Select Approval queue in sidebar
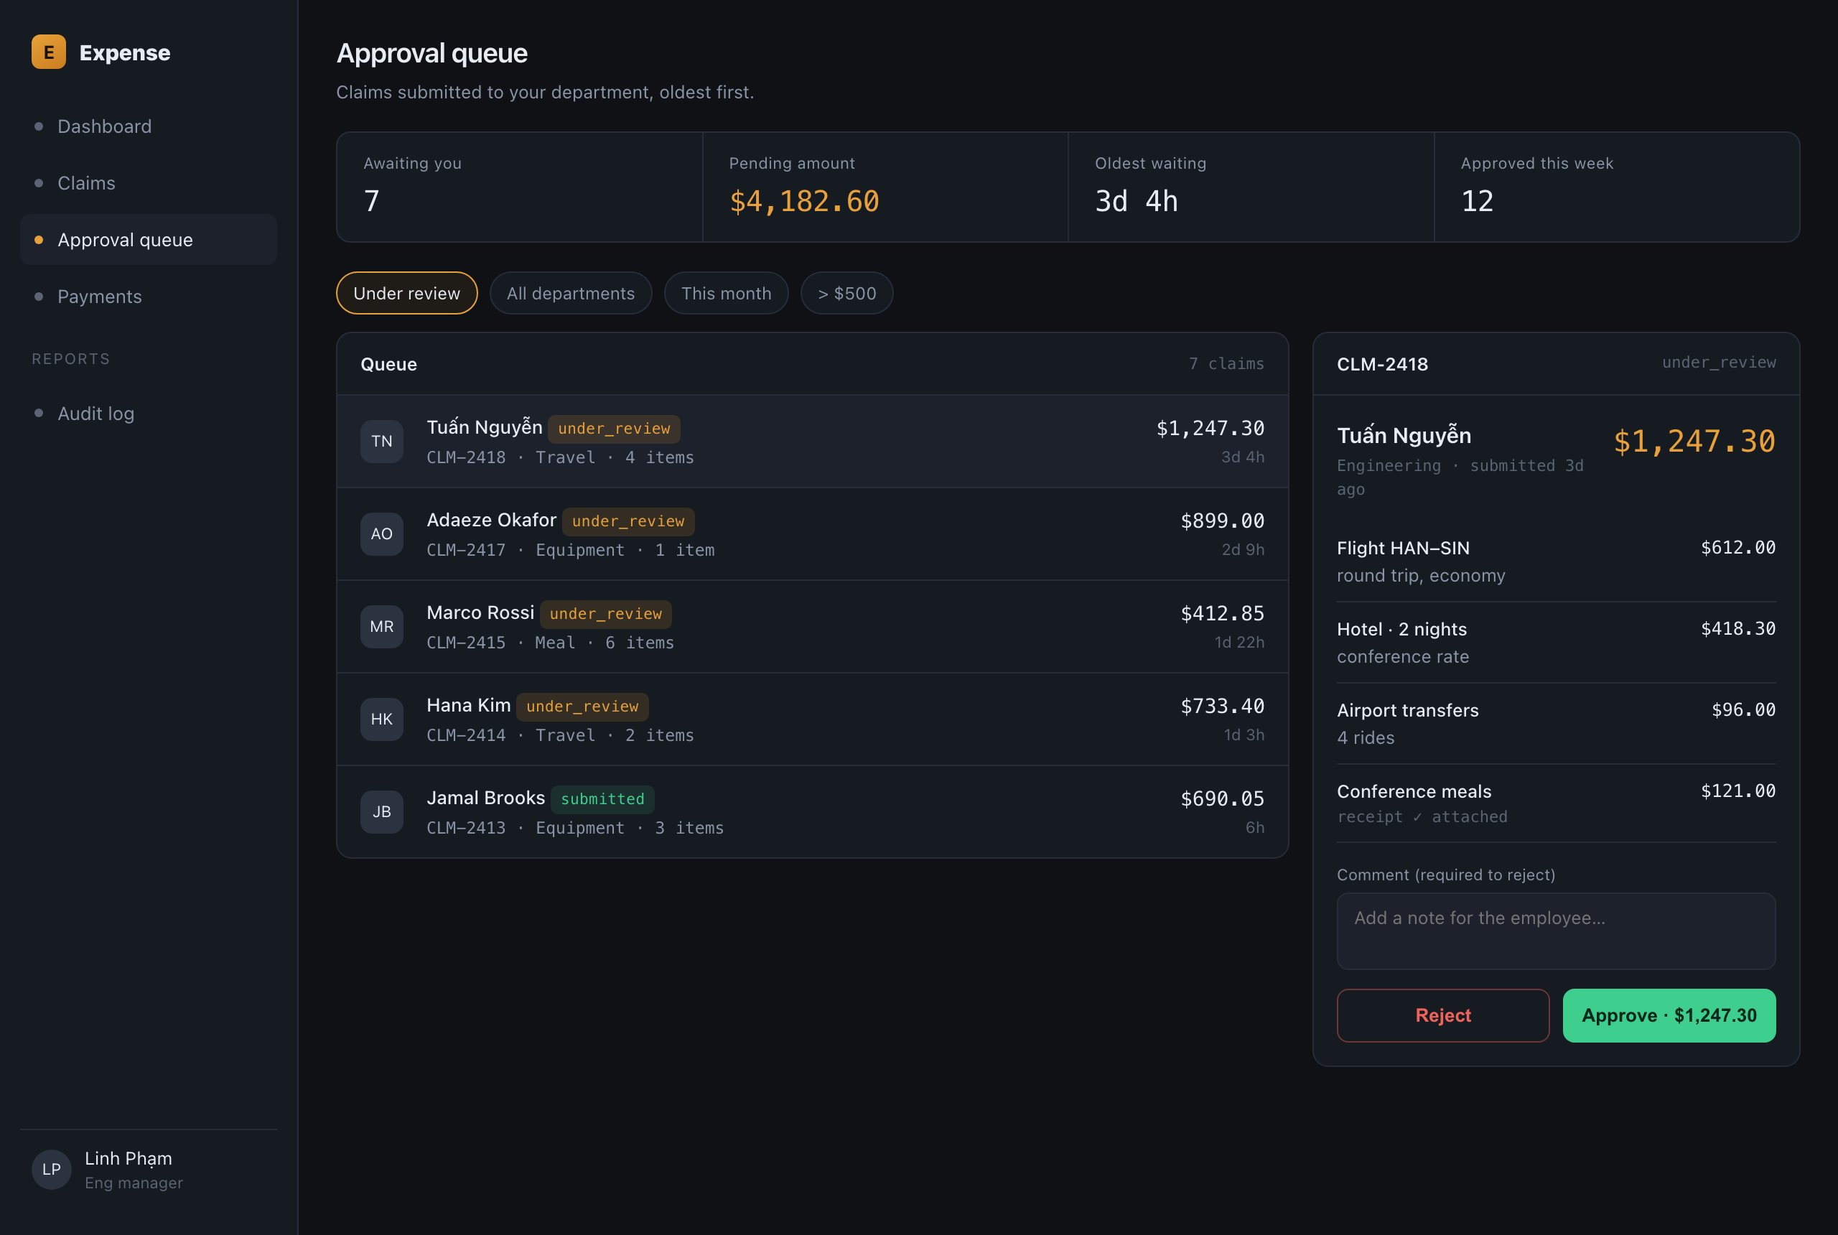This screenshot has width=1838, height=1235. pyautogui.click(x=148, y=239)
